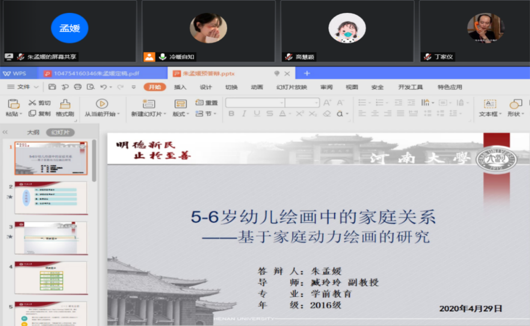Open the 特色应用 tab

tap(450, 87)
